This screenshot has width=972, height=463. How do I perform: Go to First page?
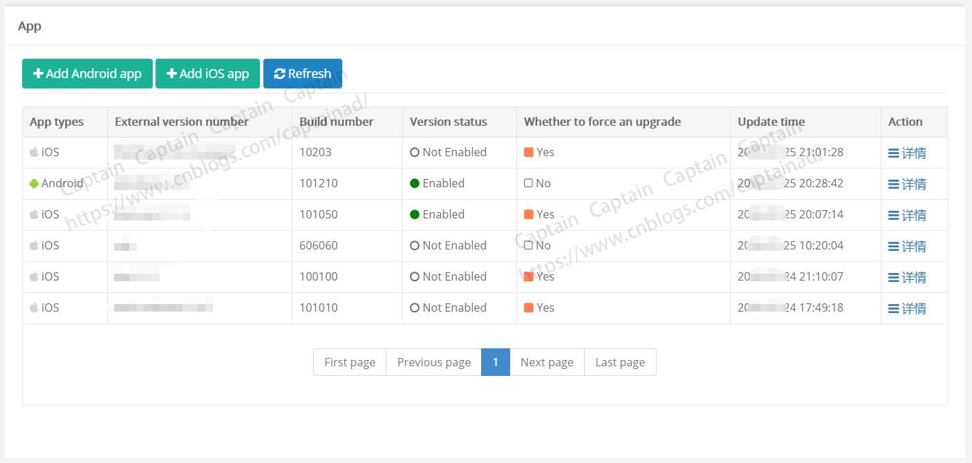pos(350,362)
